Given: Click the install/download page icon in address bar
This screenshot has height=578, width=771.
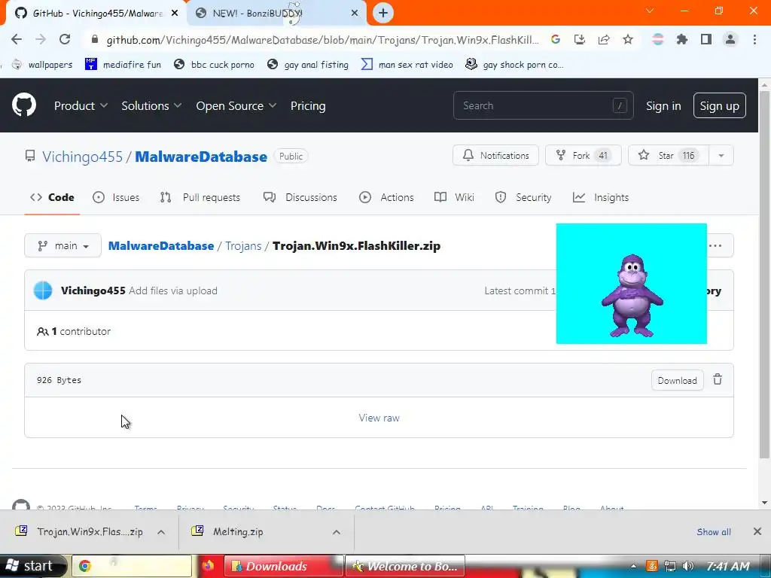Looking at the screenshot, I should [x=580, y=39].
